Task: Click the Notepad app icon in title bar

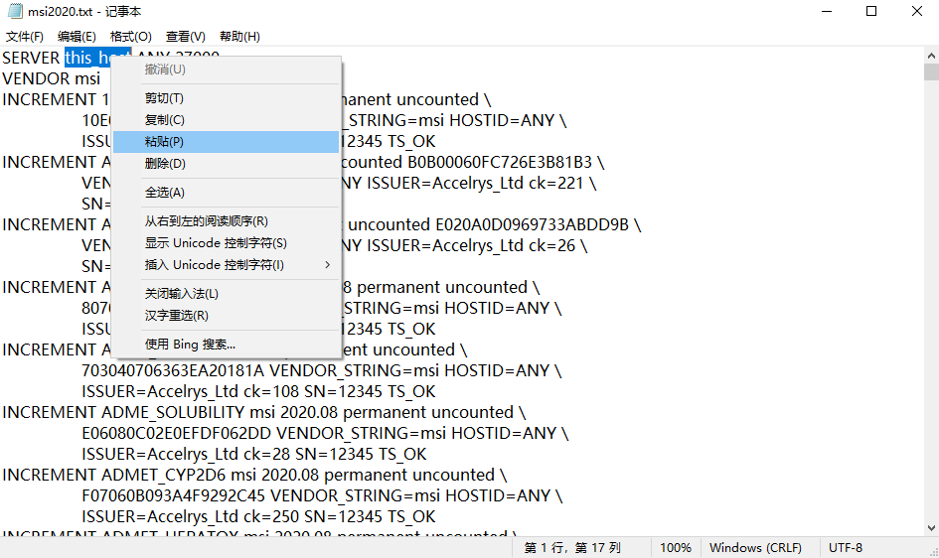Action: pos(14,11)
